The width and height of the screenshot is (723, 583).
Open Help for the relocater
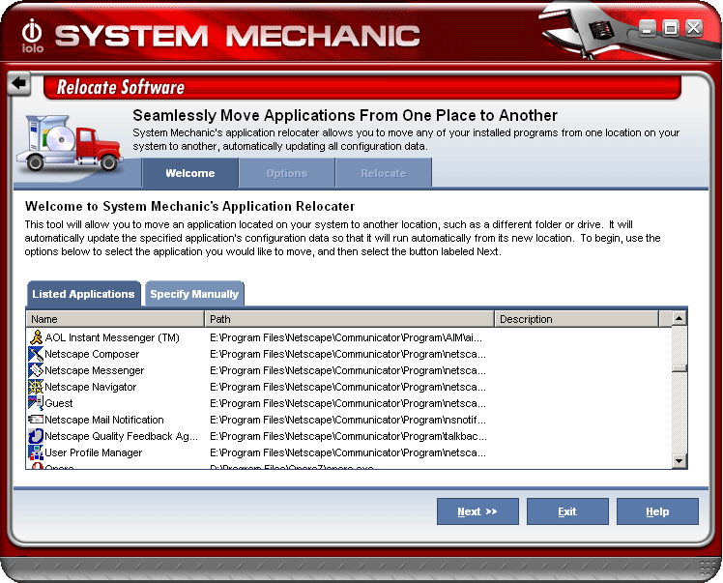coord(657,511)
